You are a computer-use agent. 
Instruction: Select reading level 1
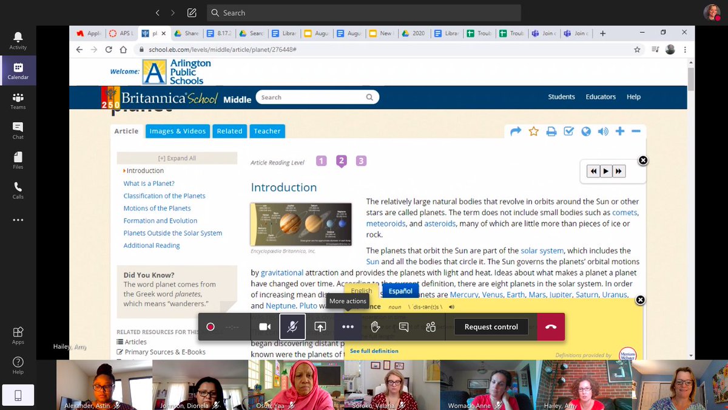click(322, 161)
